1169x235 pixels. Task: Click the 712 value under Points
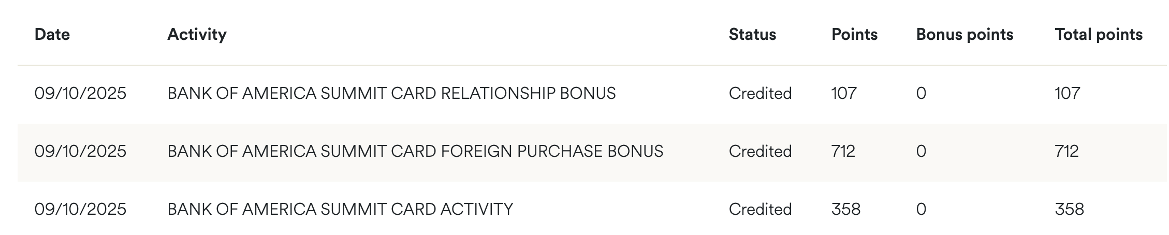tap(843, 151)
